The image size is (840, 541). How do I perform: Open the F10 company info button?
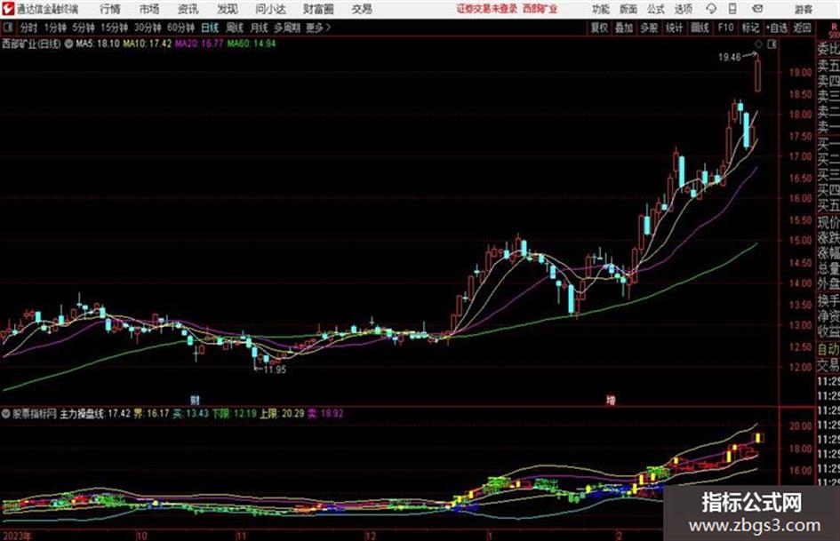[726, 28]
